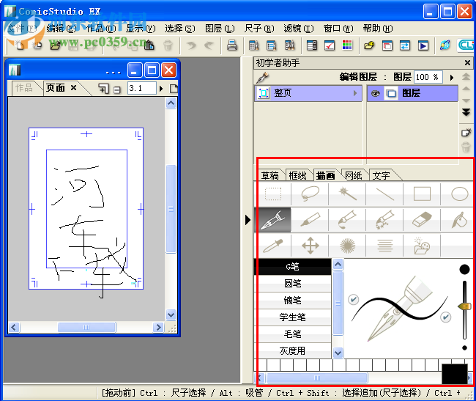The width and height of the screenshot is (476, 401).
Task: Close the 初学者助手 panel
Action: point(467,63)
